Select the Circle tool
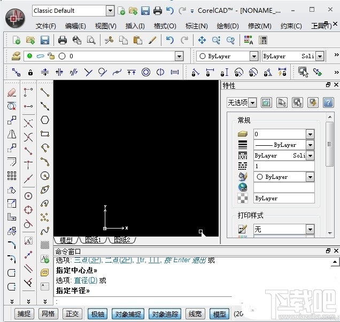The width and height of the screenshot is (340, 322). (x=45, y=176)
